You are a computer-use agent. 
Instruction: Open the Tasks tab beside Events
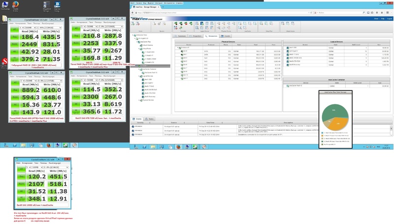(x=150, y=119)
